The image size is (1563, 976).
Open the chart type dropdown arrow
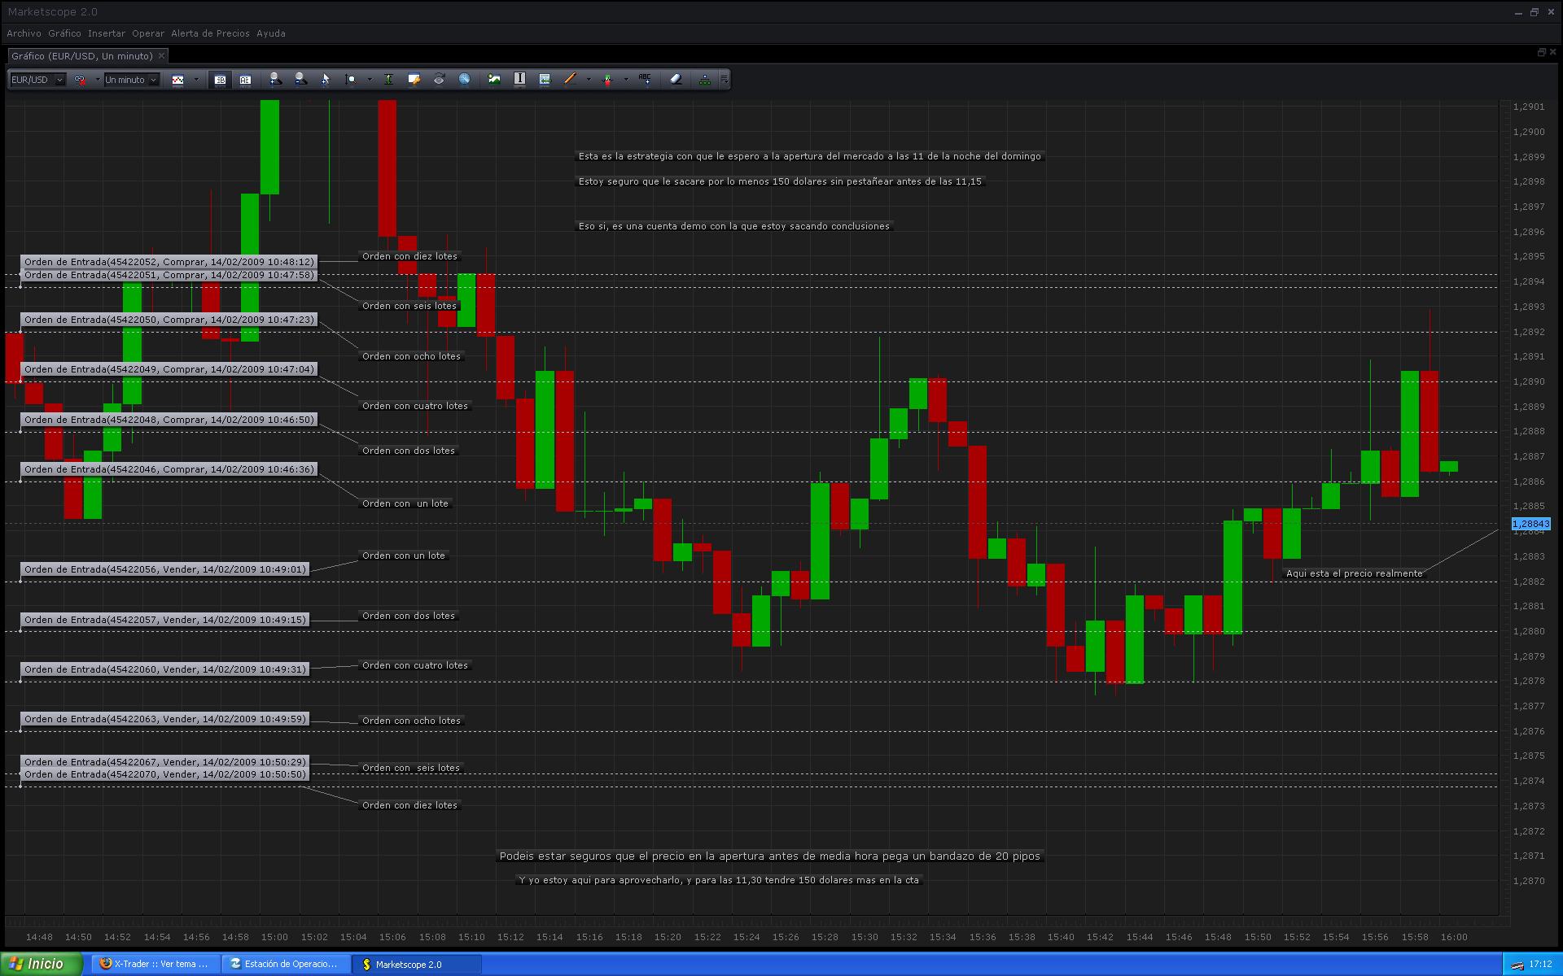196,80
